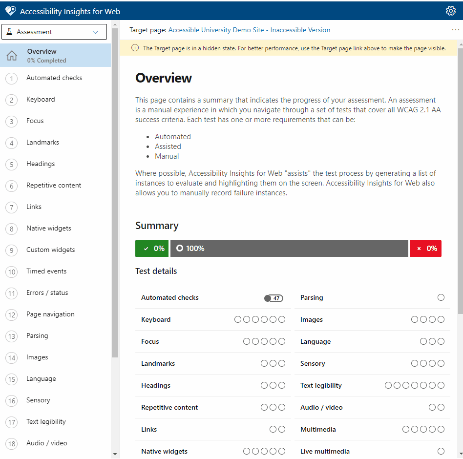This screenshot has width=463, height=459.
Task: Open Native widgets in Test details table
Action: (x=164, y=451)
